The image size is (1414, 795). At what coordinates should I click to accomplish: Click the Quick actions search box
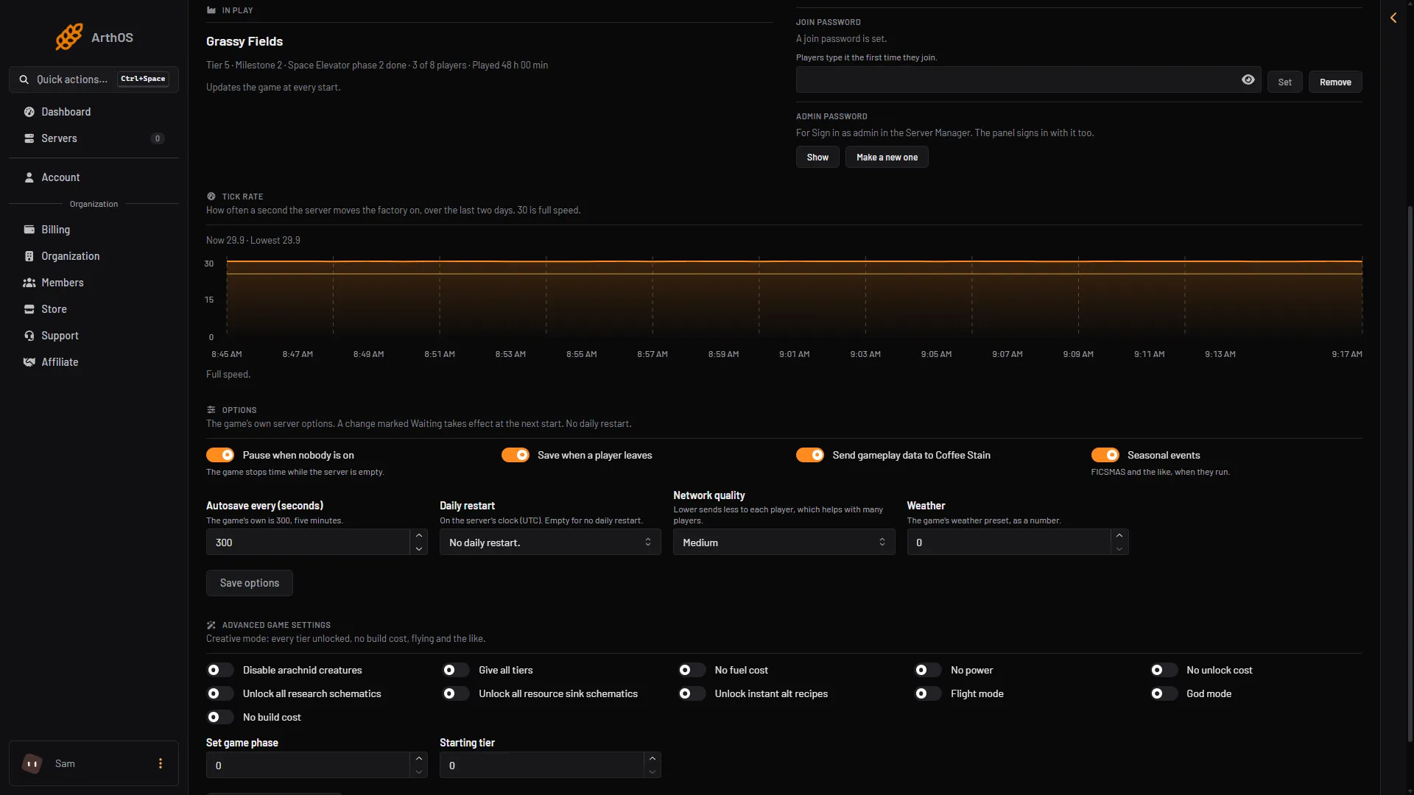click(x=94, y=79)
